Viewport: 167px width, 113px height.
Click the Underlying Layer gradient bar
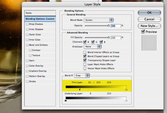click(x=96, y=98)
